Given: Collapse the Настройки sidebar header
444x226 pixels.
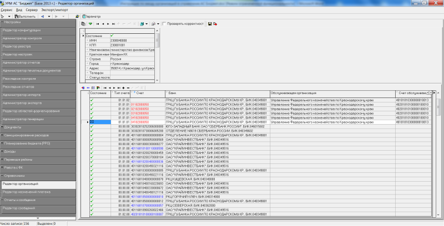Looking at the screenshot, I should 38,22.
